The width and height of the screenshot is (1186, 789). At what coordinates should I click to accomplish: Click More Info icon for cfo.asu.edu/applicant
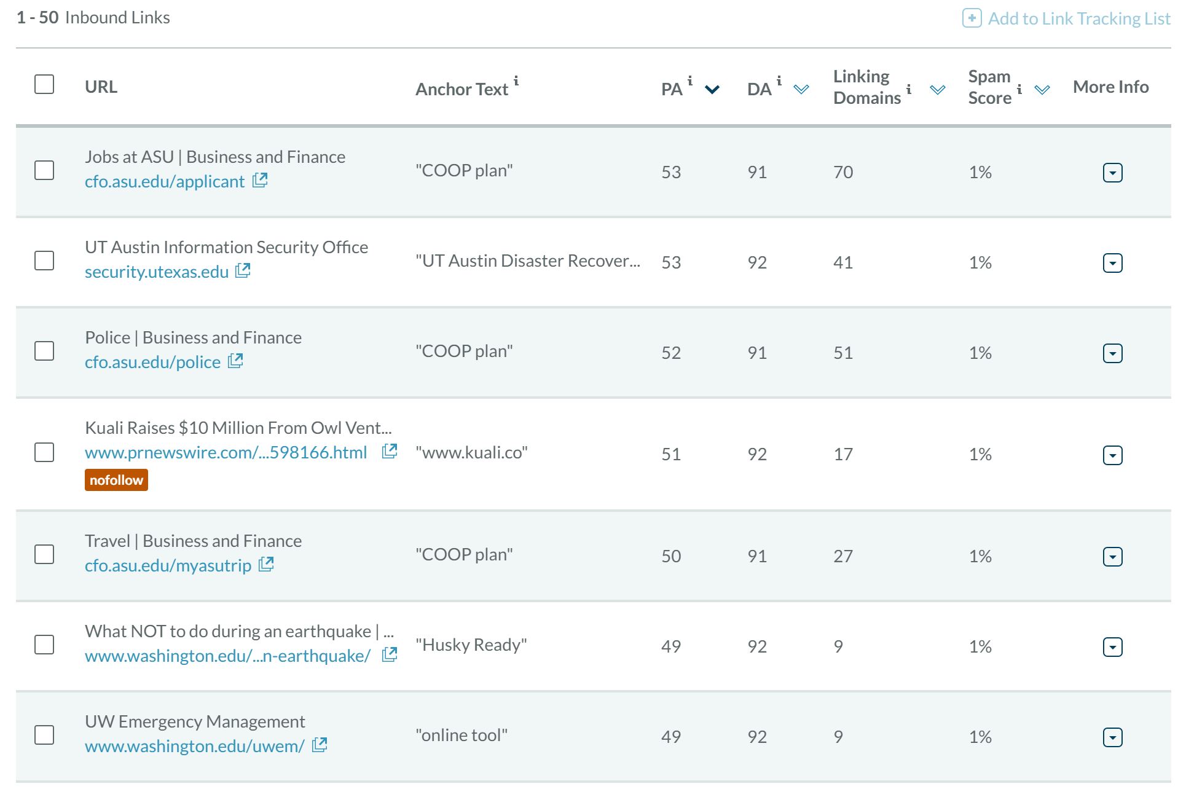1114,171
